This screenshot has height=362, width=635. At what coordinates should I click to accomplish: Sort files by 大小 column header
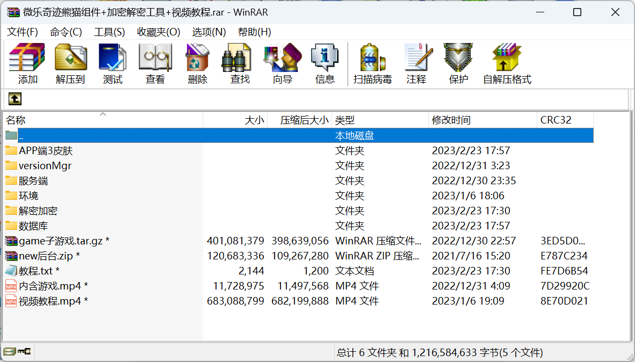[x=235, y=120]
